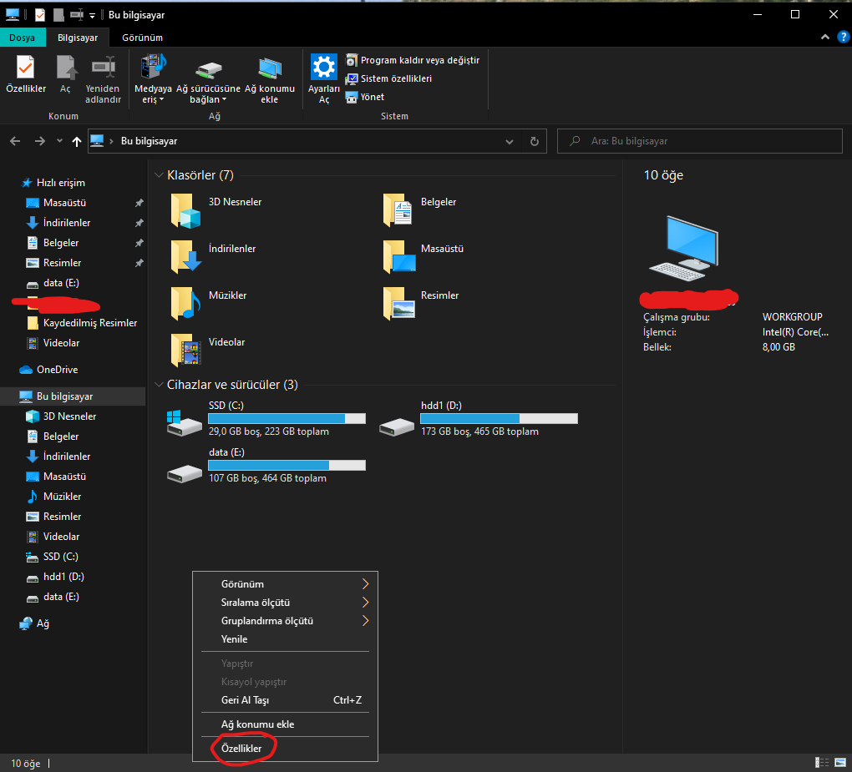Select Hızlı erişim in the sidebar

(53, 183)
